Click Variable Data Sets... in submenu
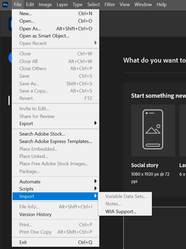This screenshot has height=249, width=186. point(125,196)
